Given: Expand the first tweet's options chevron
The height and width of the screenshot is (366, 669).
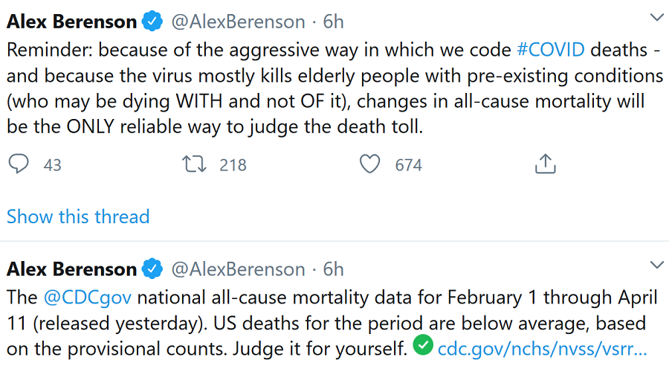Looking at the screenshot, I should [657, 17].
